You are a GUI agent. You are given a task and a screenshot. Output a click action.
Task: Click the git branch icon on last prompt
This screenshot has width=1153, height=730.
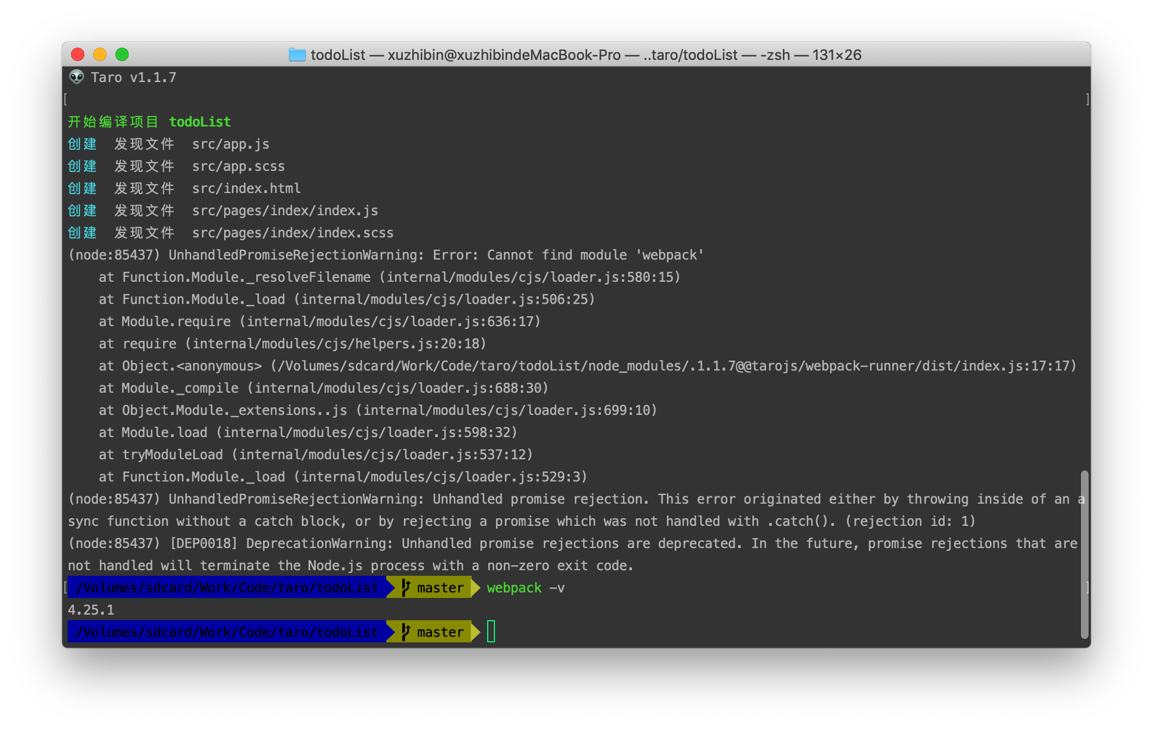tap(406, 632)
